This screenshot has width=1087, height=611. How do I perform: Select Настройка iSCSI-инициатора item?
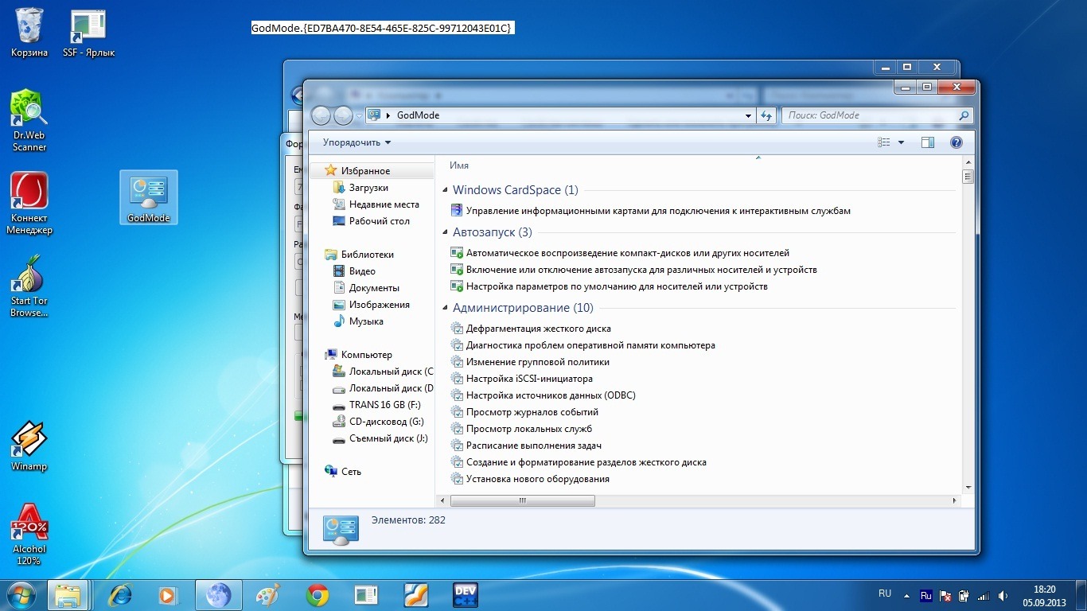coord(529,379)
